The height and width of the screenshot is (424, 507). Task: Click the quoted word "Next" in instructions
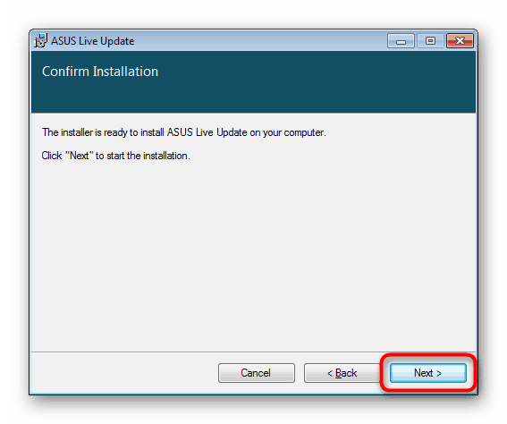click(80, 156)
